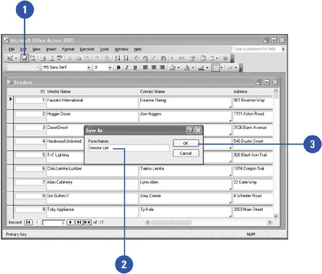This screenshot has width=322, height=274.
Task: Open the Insert menu
Action: [x=52, y=49]
